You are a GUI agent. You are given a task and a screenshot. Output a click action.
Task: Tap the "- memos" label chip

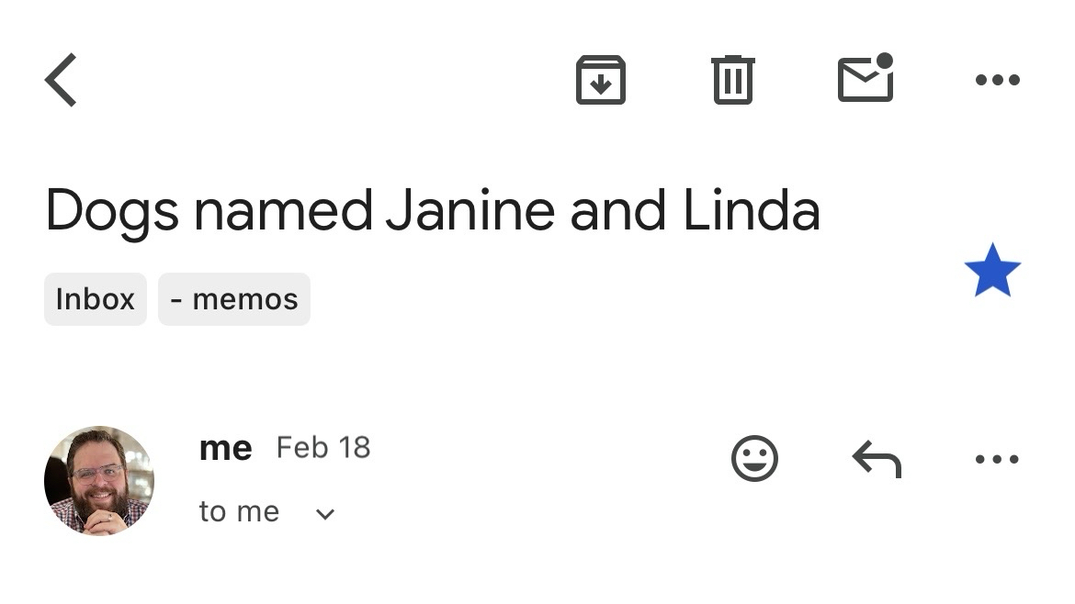(234, 299)
